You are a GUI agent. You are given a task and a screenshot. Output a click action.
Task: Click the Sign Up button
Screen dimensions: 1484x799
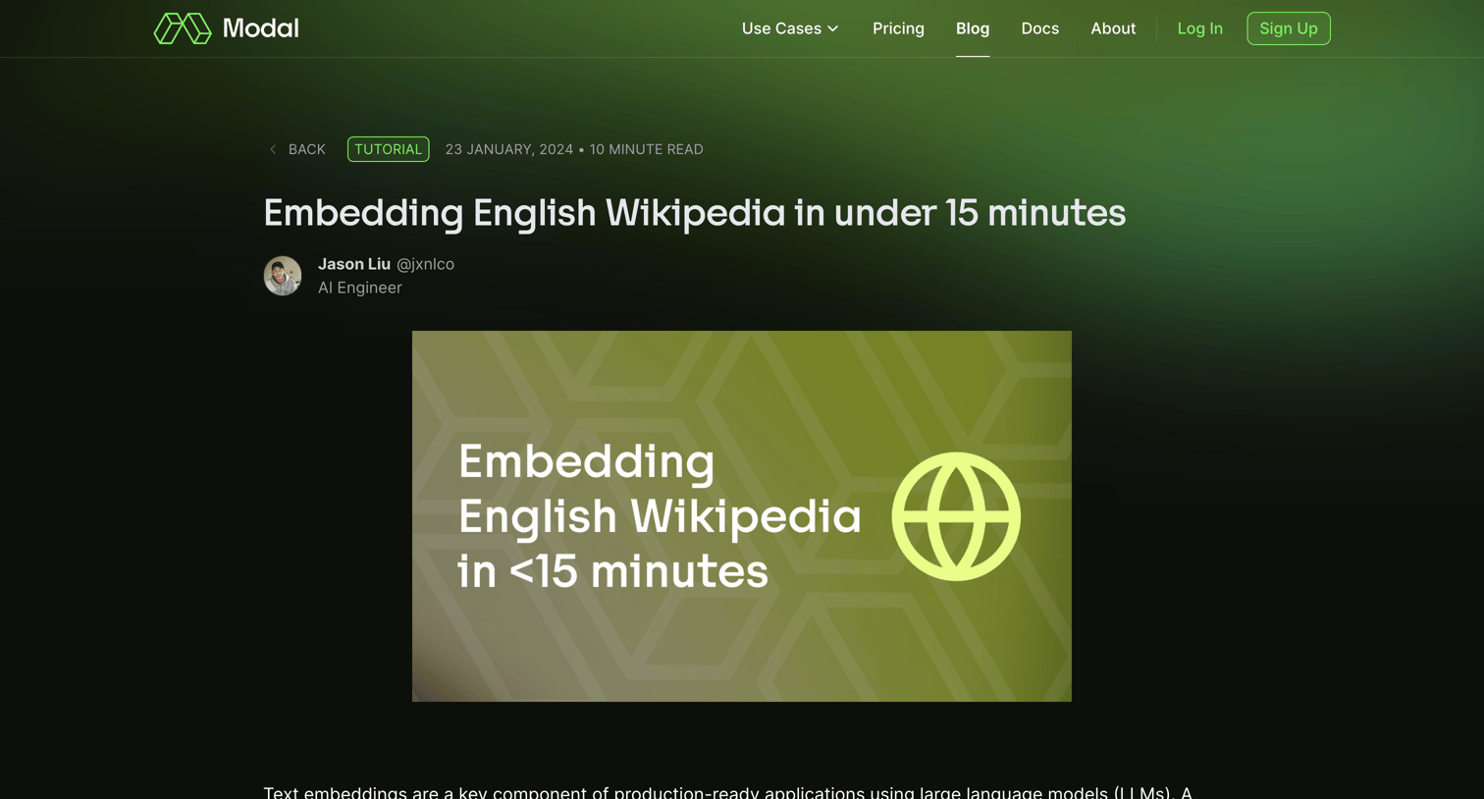(1289, 28)
